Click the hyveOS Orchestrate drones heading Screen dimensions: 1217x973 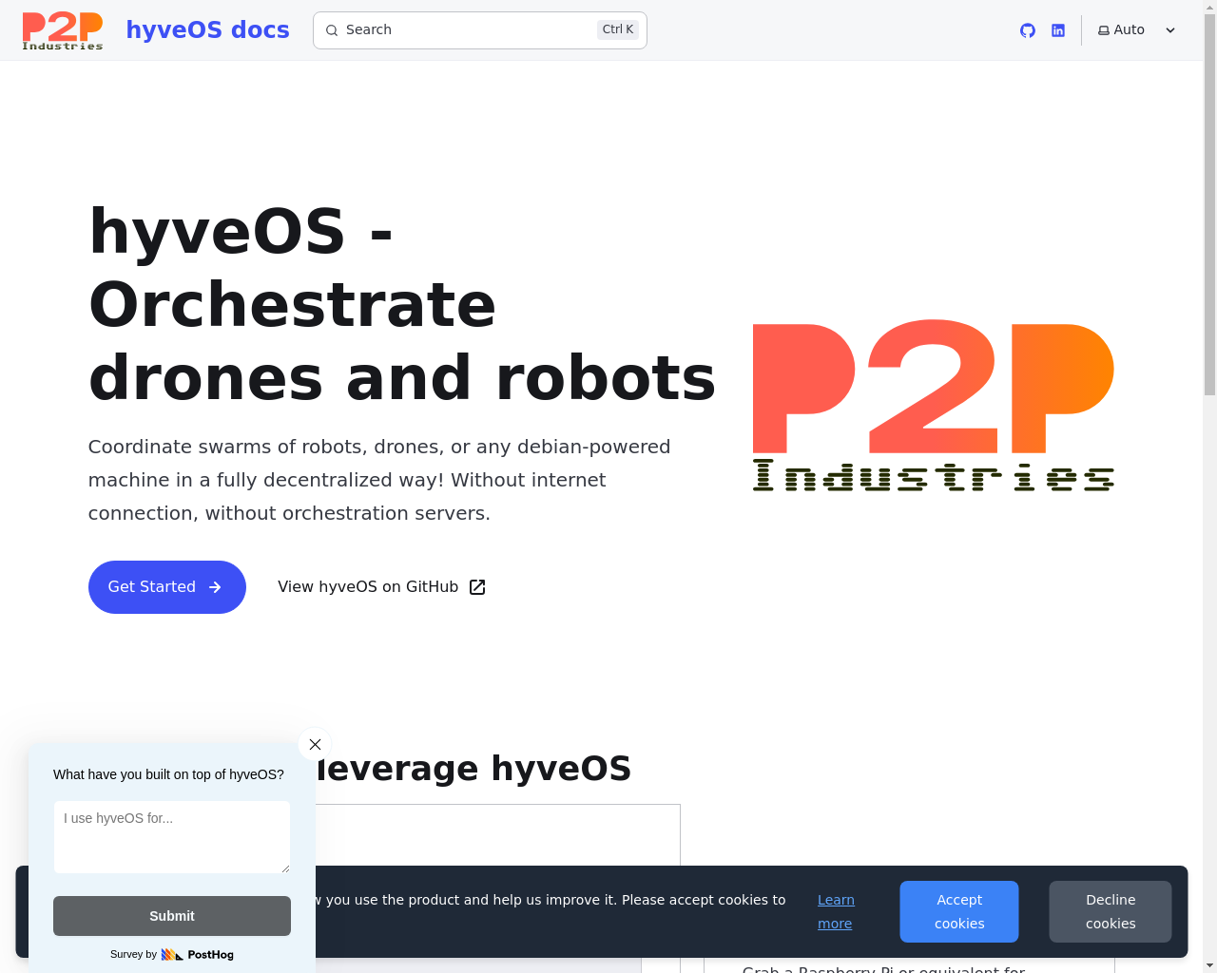click(x=402, y=304)
